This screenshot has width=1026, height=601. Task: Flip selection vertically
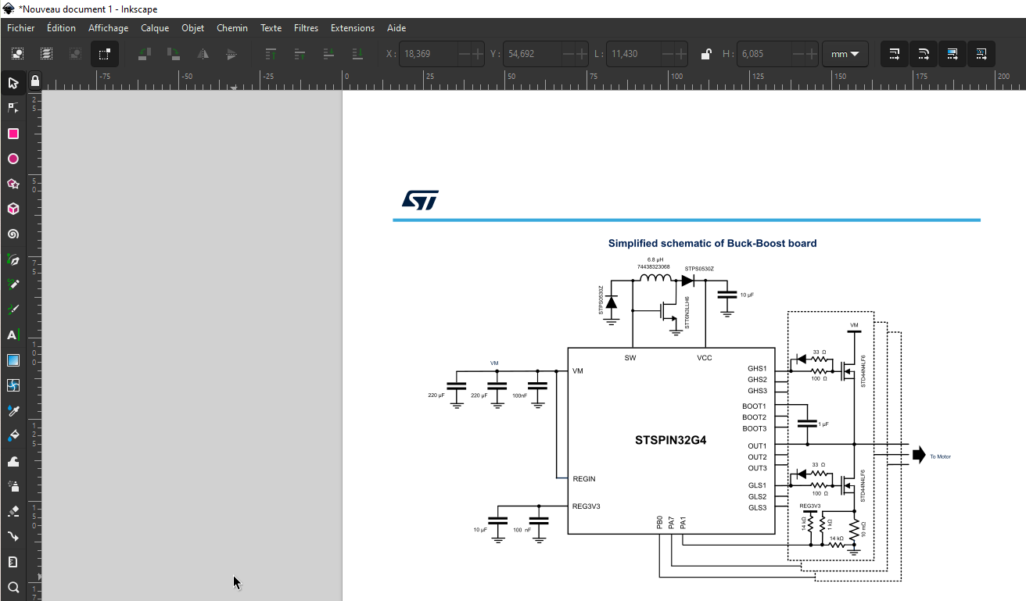[231, 54]
